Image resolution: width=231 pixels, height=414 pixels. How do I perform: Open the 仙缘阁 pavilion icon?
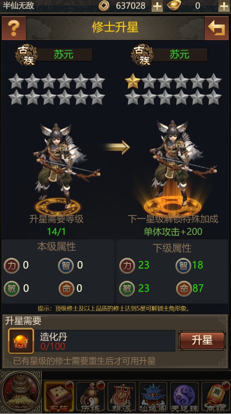153,397
